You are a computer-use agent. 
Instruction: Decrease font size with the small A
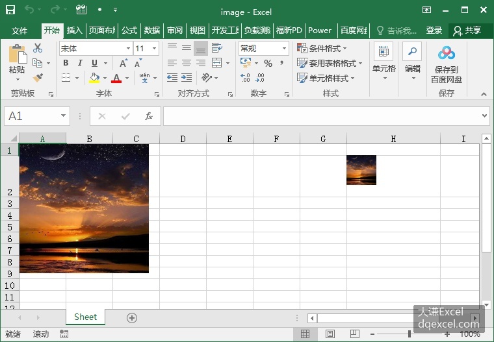point(138,63)
